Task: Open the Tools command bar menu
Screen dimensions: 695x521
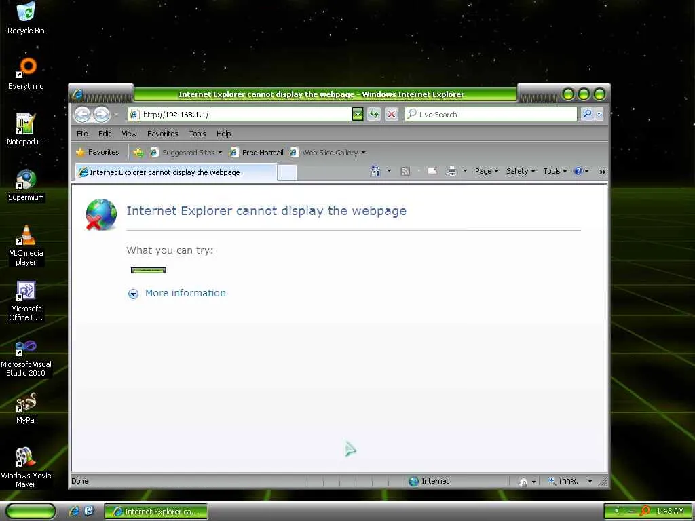Action: tap(555, 171)
